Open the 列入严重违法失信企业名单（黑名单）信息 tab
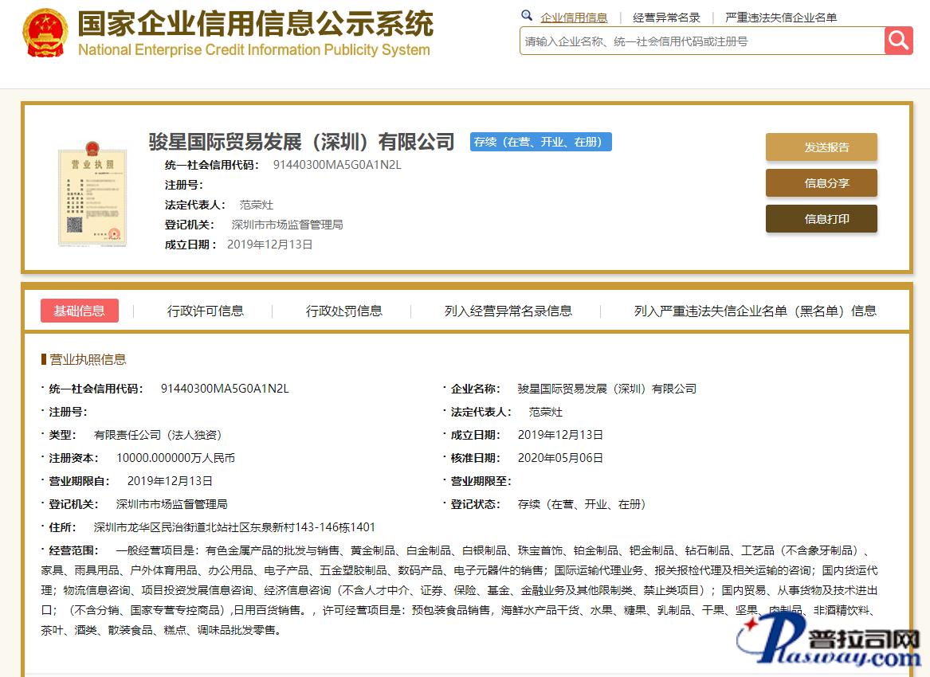Image resolution: width=930 pixels, height=677 pixels. tap(755, 311)
